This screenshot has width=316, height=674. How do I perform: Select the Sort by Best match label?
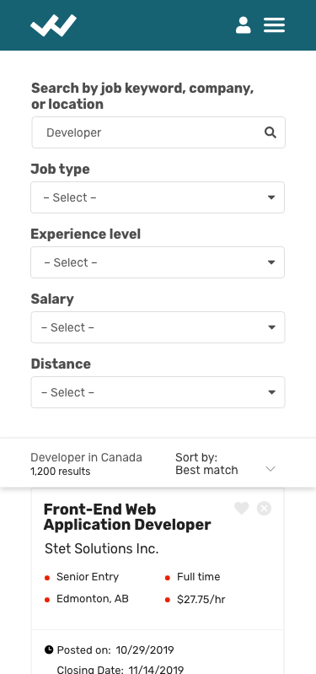(x=206, y=464)
